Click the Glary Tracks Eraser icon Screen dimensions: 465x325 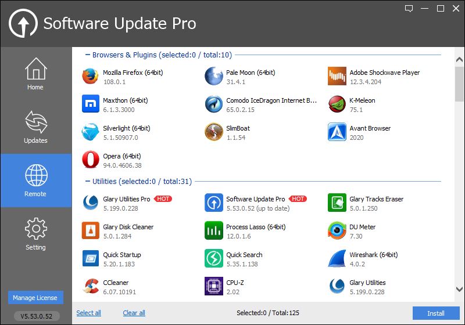pos(337,203)
